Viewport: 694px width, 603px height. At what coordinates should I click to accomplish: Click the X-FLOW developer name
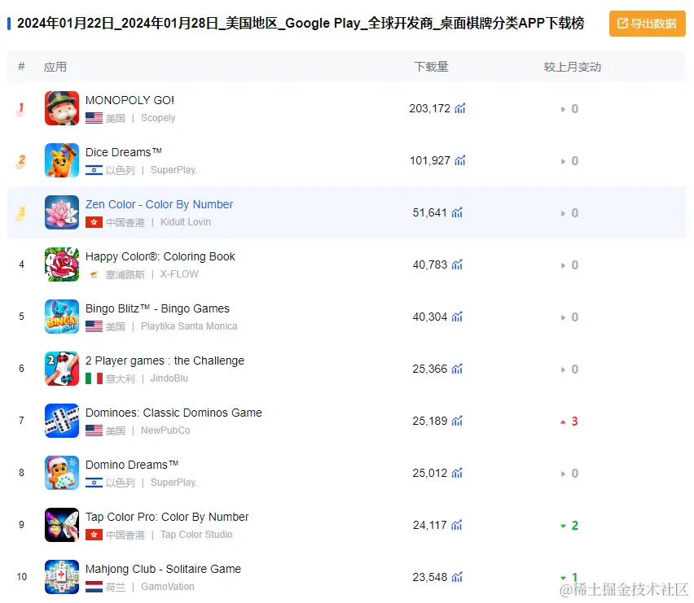coord(179,274)
